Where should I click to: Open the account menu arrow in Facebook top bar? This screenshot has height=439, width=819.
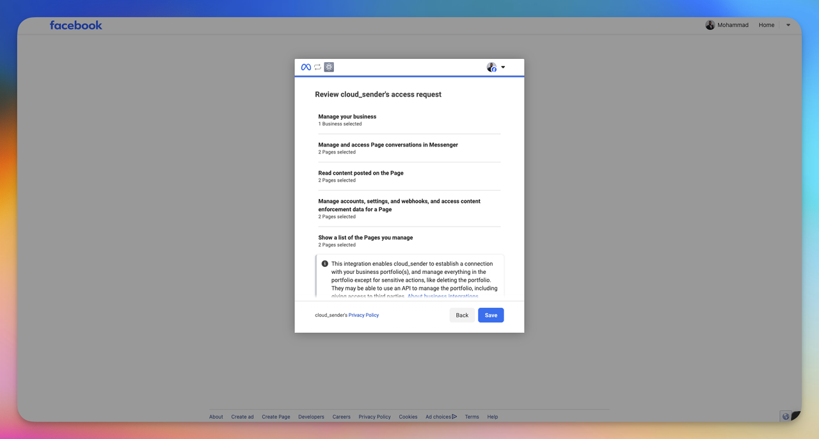pos(788,25)
